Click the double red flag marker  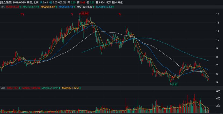(x=22, y=14)
